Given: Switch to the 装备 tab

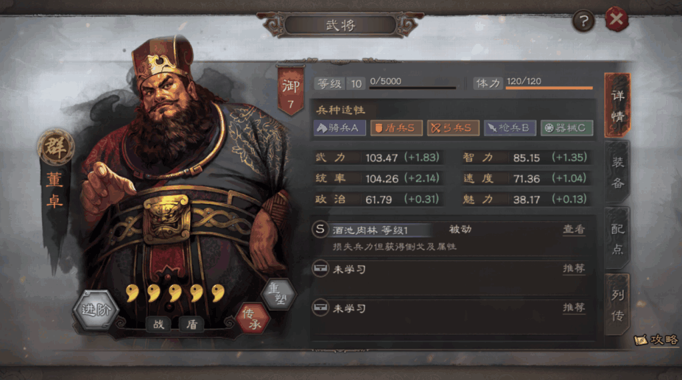Looking at the screenshot, I should pos(617,173).
